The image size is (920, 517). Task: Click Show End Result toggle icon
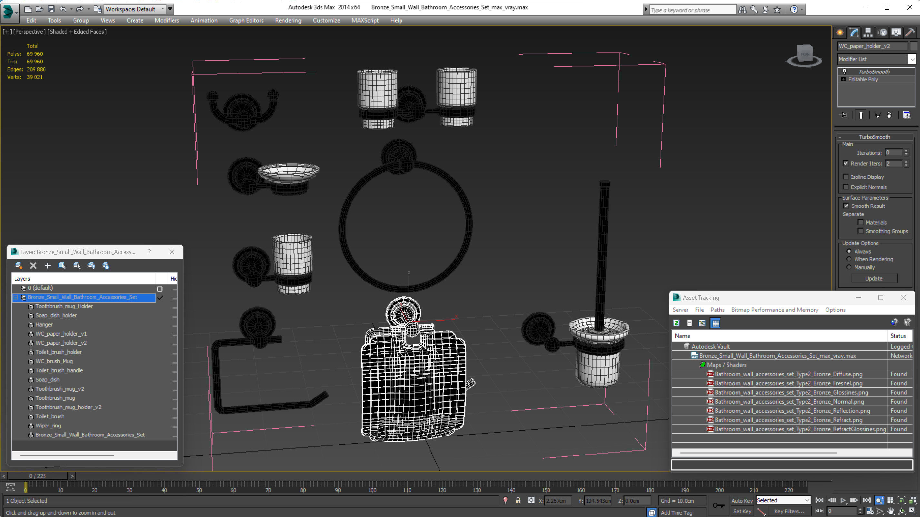(x=861, y=115)
